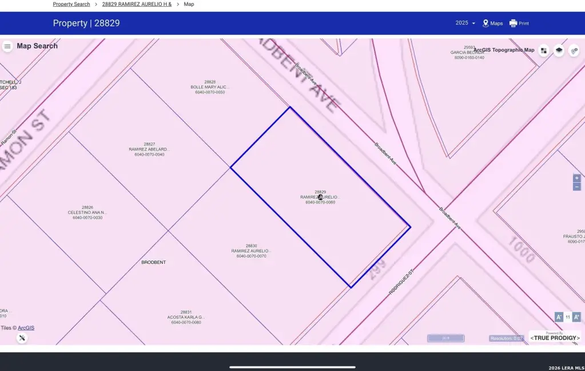Open the basemap gallery grid icon
Screen dimensions: 585x371
pos(543,50)
